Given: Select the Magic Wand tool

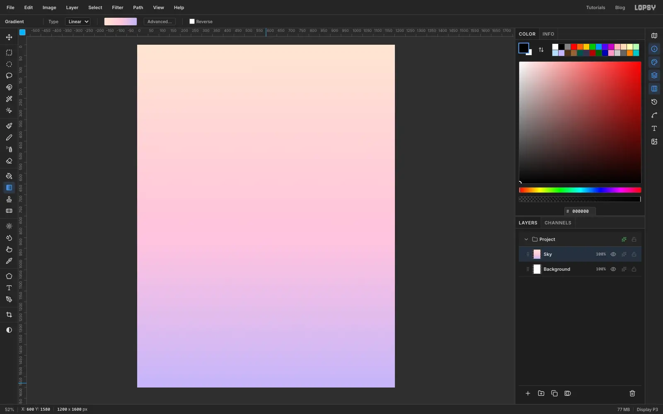Looking at the screenshot, I should [9, 99].
